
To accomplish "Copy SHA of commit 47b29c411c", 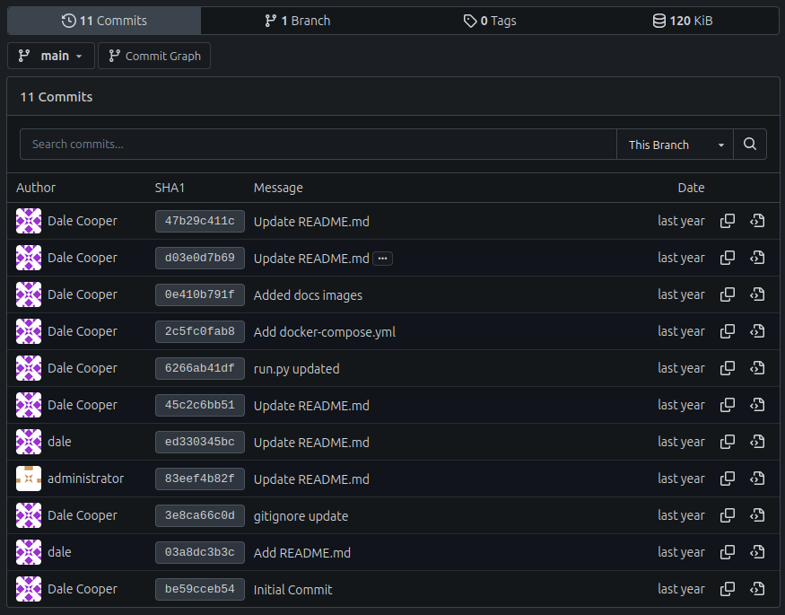I will tap(727, 221).
